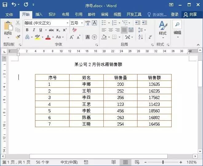Click the Clear Formatting eraser icon
The image size is (203, 166).
[x=74, y=30]
